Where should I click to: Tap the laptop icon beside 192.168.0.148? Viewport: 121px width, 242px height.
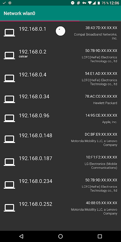(x=9, y=139)
